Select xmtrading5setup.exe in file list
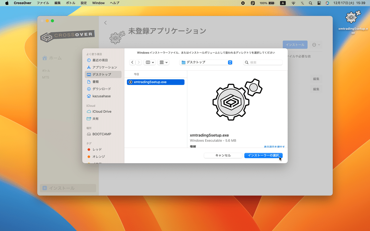This screenshot has height=231, width=370. [156, 82]
